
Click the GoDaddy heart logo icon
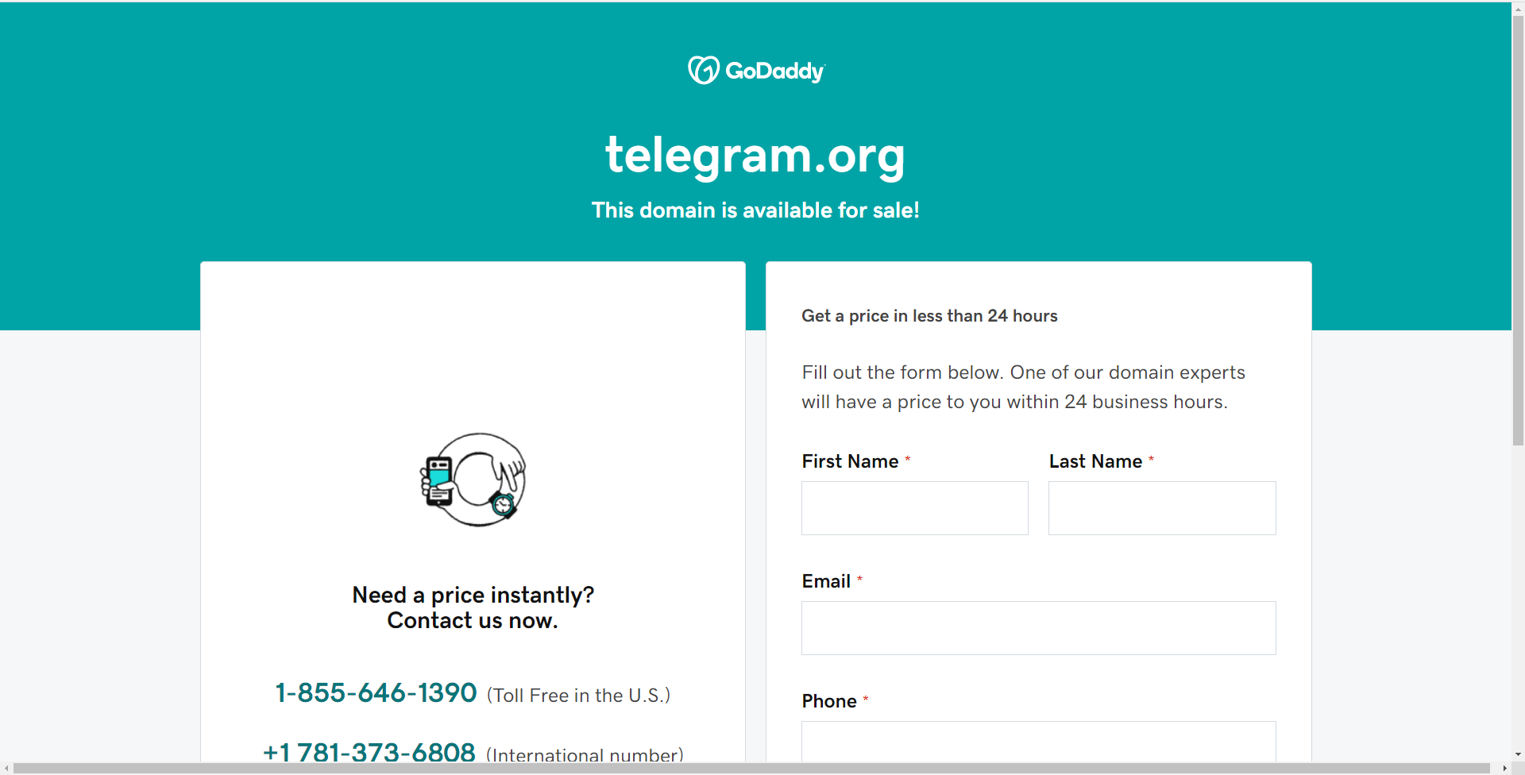tap(703, 70)
